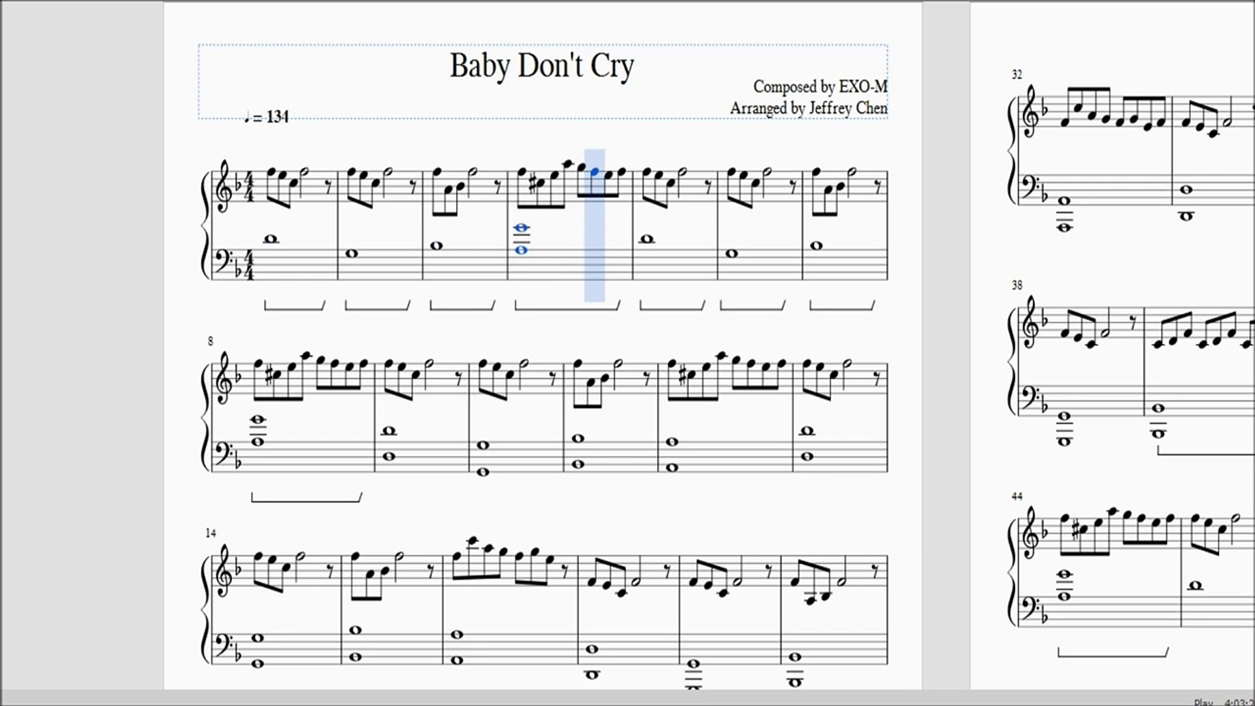
Task: Click measure number 32 on second page
Action: pos(1016,75)
